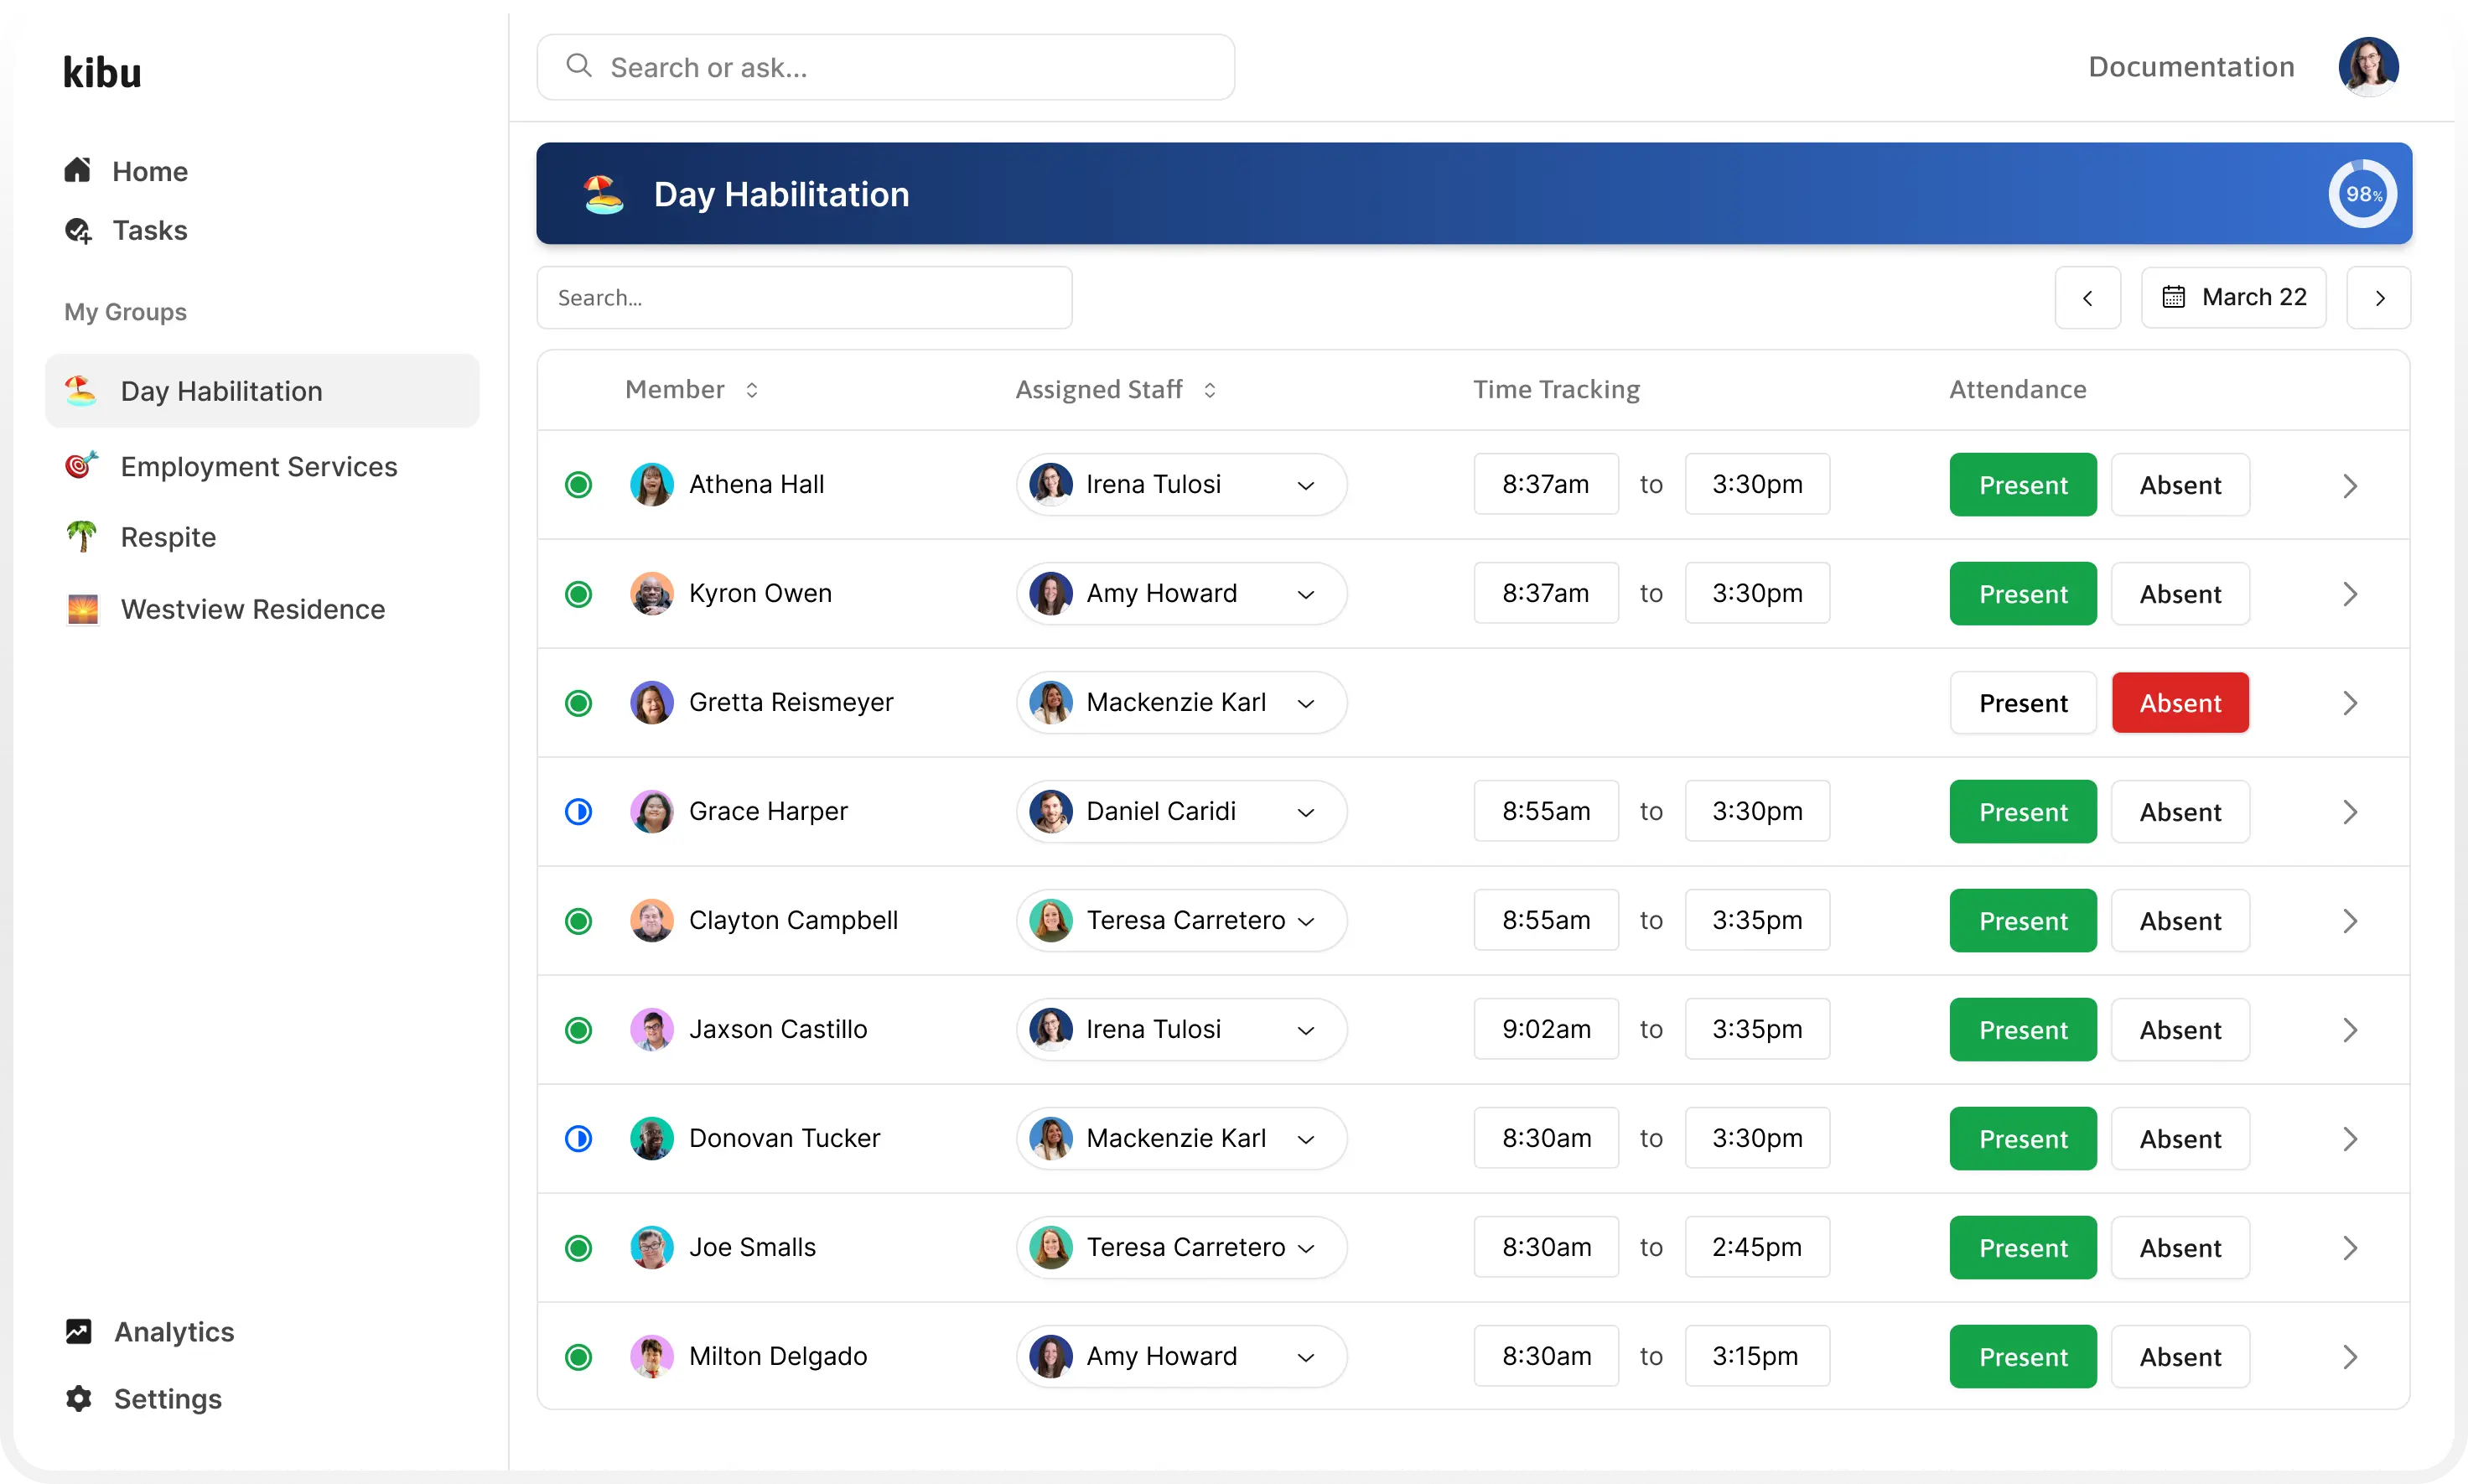This screenshot has height=1484, width=2468.
Task: Switch to the Westview Residence group
Action: coord(251,609)
